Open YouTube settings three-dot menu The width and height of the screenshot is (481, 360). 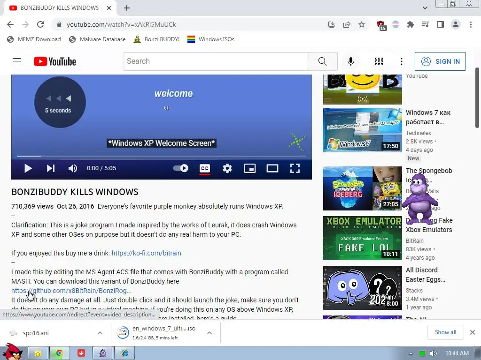[x=401, y=61]
